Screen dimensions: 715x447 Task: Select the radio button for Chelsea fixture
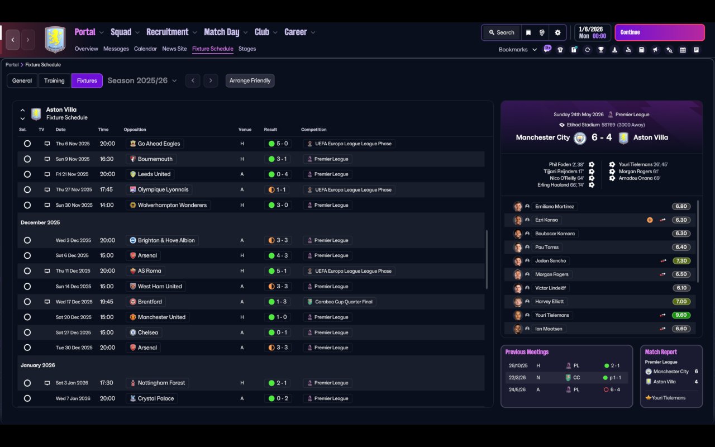tap(27, 332)
